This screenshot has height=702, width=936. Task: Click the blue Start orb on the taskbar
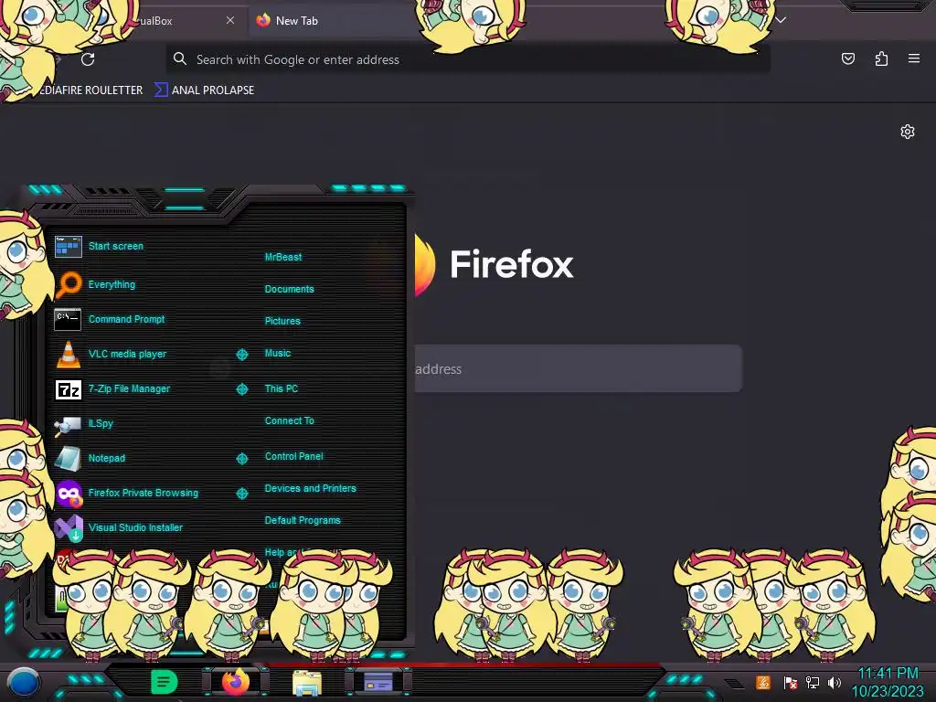tap(23, 682)
